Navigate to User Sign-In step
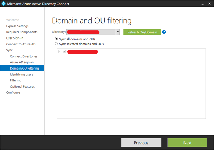The height and width of the screenshot is (150, 214). tap(15, 38)
